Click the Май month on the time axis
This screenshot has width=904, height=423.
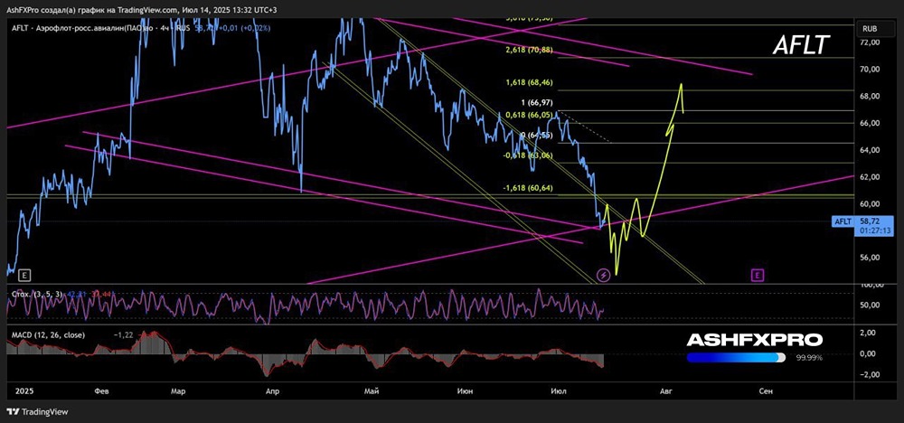click(372, 391)
